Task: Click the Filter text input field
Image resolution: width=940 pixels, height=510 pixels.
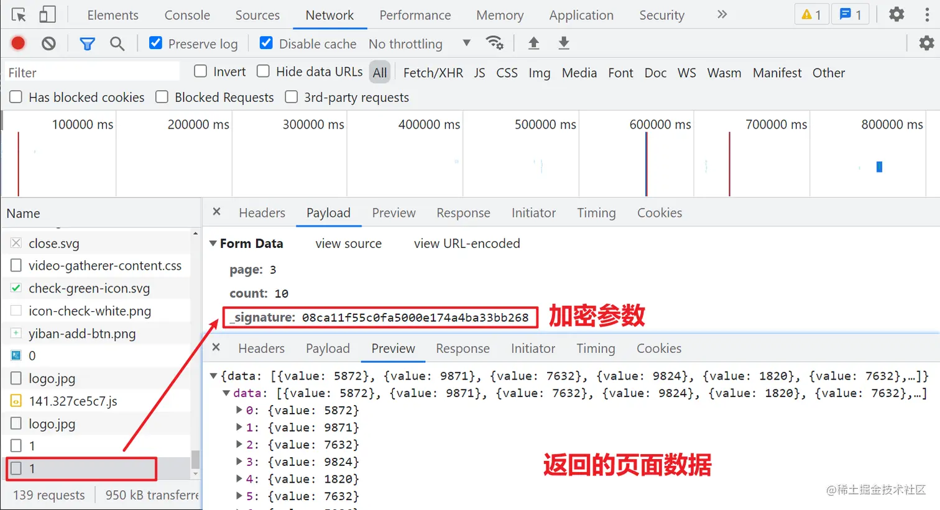Action: pyautogui.click(x=93, y=72)
